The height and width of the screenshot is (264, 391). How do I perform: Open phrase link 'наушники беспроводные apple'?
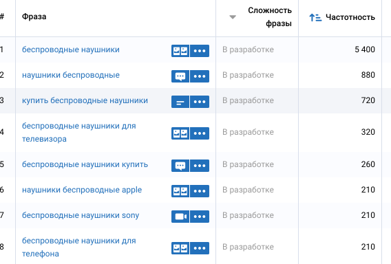click(x=82, y=190)
